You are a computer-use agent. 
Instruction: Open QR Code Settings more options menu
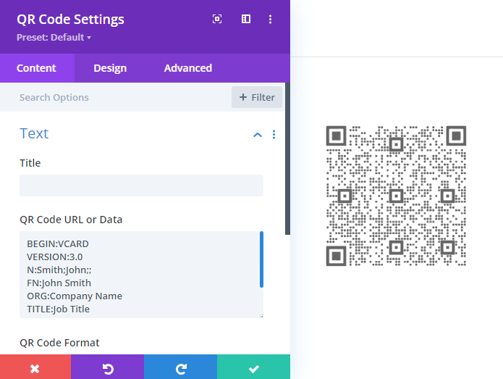[x=270, y=20]
